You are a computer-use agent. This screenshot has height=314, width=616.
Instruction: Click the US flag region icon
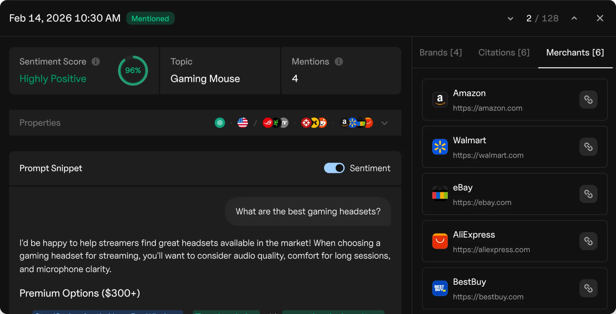[243, 123]
